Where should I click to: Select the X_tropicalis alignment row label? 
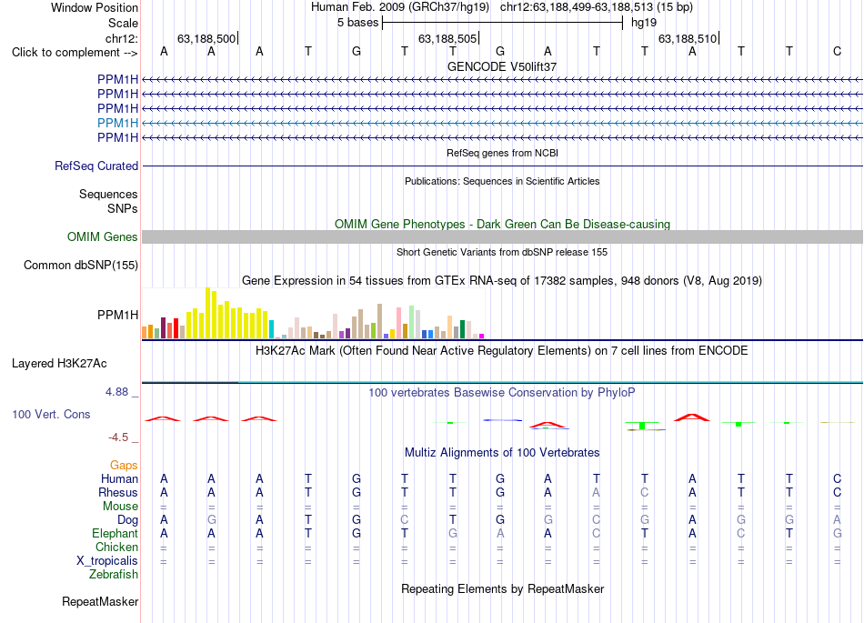(107, 561)
